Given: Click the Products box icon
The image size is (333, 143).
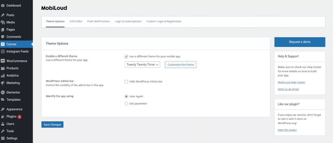Looking at the screenshot, I should click(x=3, y=68).
